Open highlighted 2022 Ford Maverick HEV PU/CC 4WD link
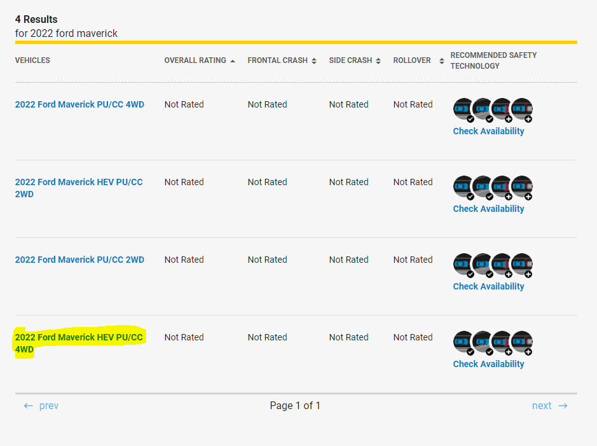Screen dimensions: 597x446 (x=79, y=343)
